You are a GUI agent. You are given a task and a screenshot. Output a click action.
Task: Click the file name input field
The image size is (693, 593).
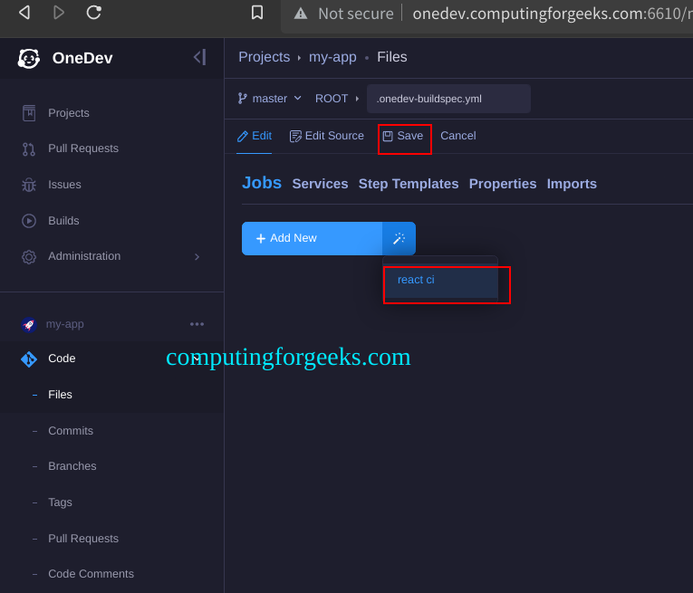coord(448,99)
